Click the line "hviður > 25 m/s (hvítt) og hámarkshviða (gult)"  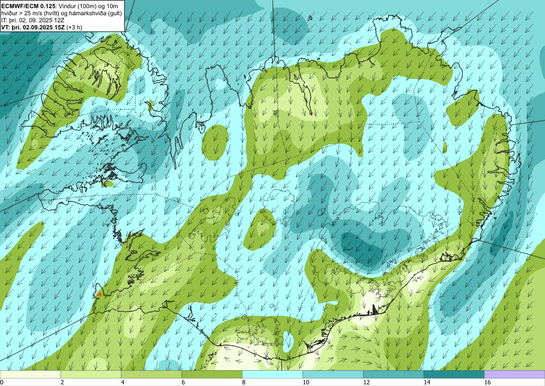62,13
